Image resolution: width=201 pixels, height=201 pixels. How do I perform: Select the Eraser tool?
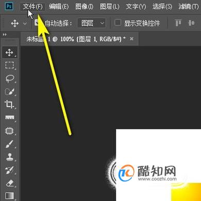click(10, 183)
